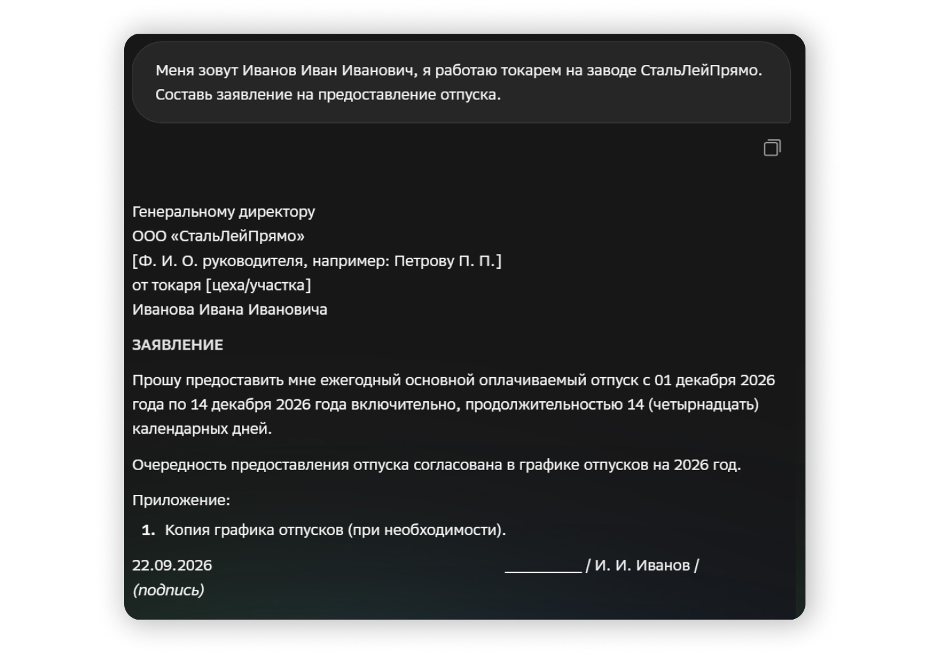This screenshot has width=929, height=656.
Task: Click the user message bubble about Иванов Иван Иванович
Action: (461, 82)
